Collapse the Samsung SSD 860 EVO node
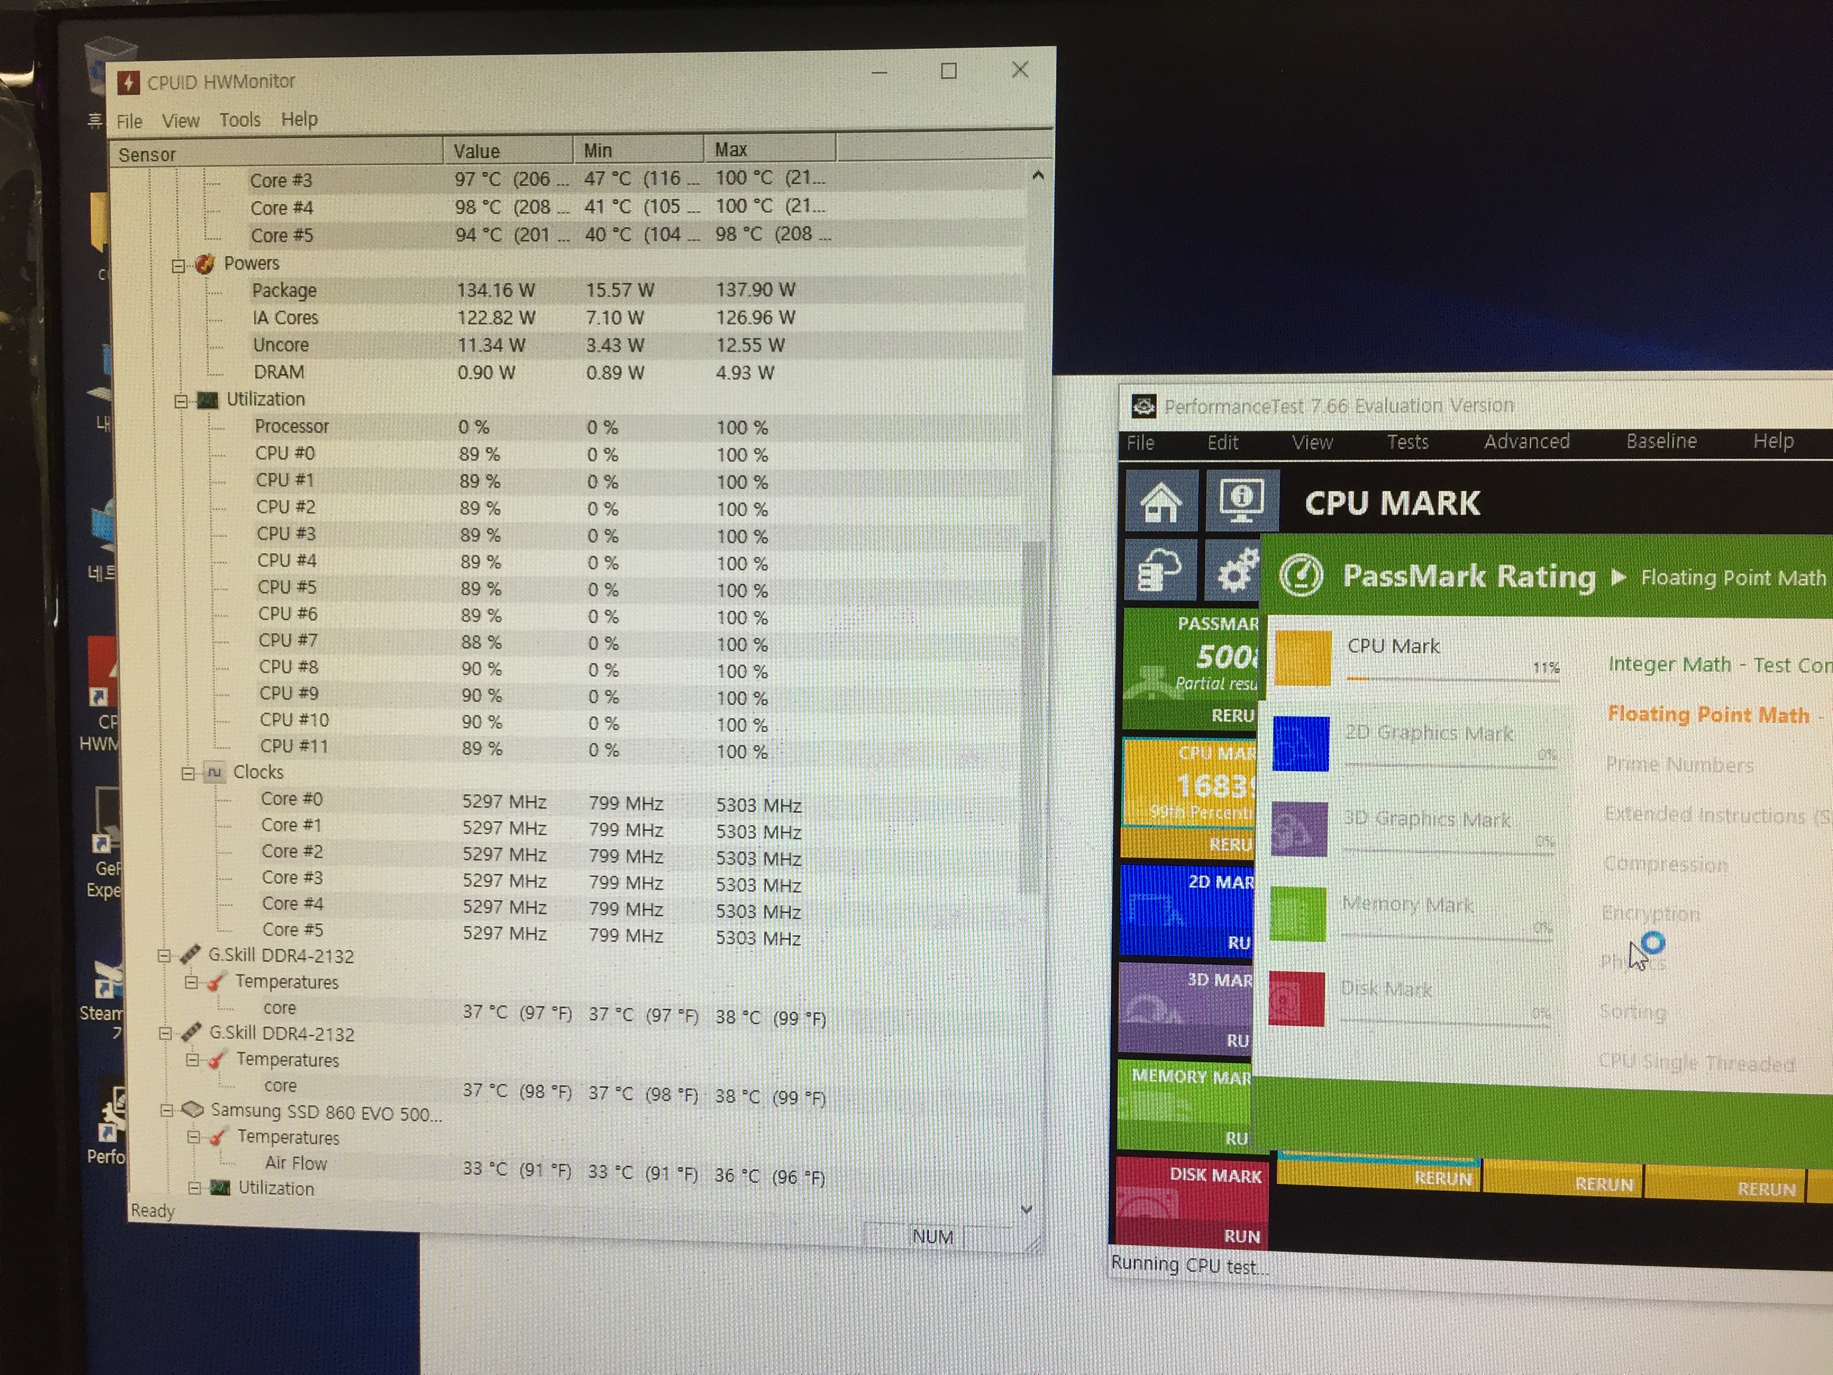This screenshot has width=1833, height=1375. tap(167, 1110)
